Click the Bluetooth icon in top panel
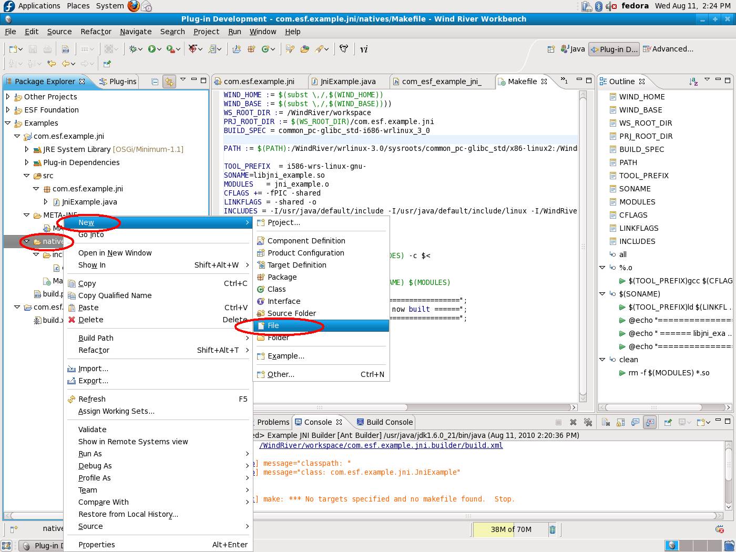Viewport: 736px width, 552px height. point(599,6)
